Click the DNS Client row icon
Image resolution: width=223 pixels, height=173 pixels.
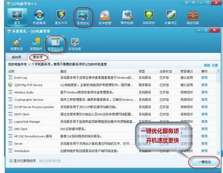(x=10, y=129)
